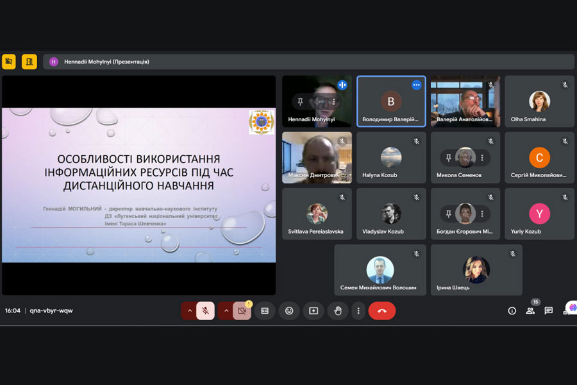Click the 16:04 clock text

pyautogui.click(x=13, y=311)
